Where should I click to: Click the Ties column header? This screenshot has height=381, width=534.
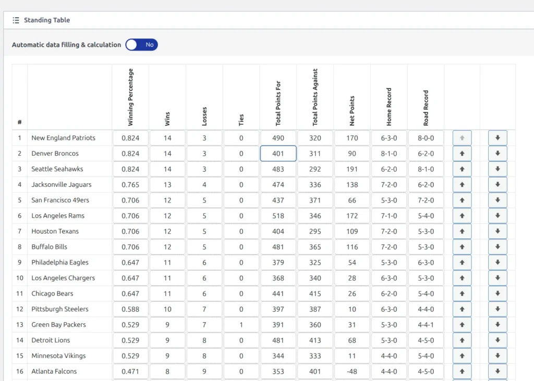click(241, 120)
